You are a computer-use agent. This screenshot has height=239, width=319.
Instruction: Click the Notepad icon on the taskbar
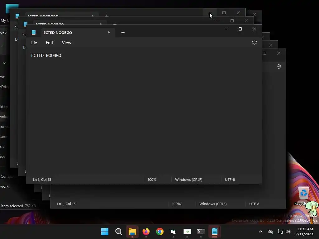click(x=215, y=232)
